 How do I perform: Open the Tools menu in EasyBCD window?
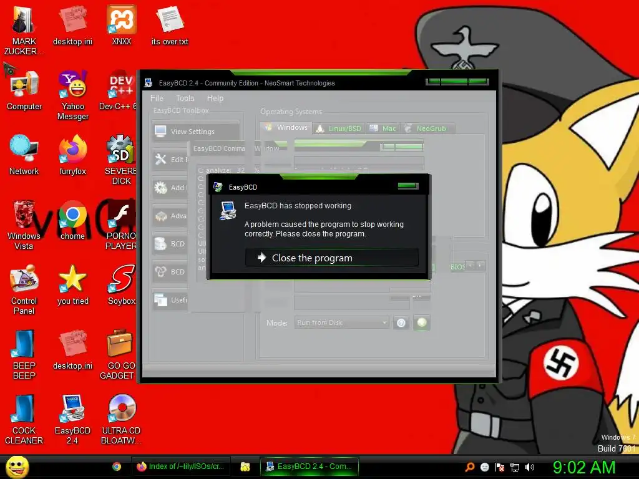(x=185, y=98)
